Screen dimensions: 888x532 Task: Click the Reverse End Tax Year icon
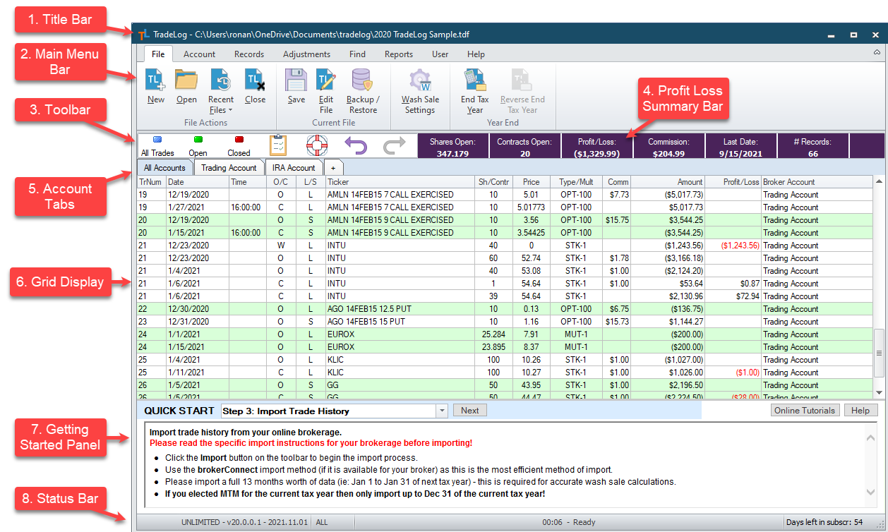pos(522,91)
